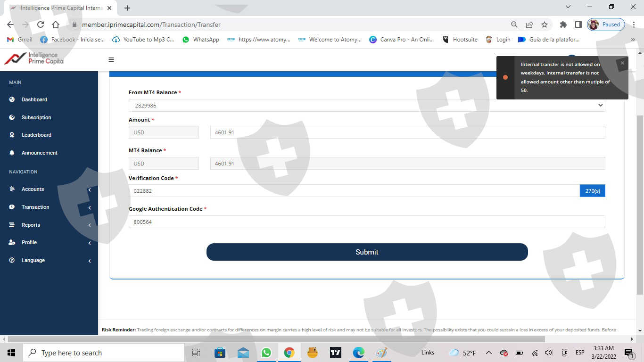The width and height of the screenshot is (644, 362).
Task: Open Microsoft Store from the taskbar
Action: [220, 353]
